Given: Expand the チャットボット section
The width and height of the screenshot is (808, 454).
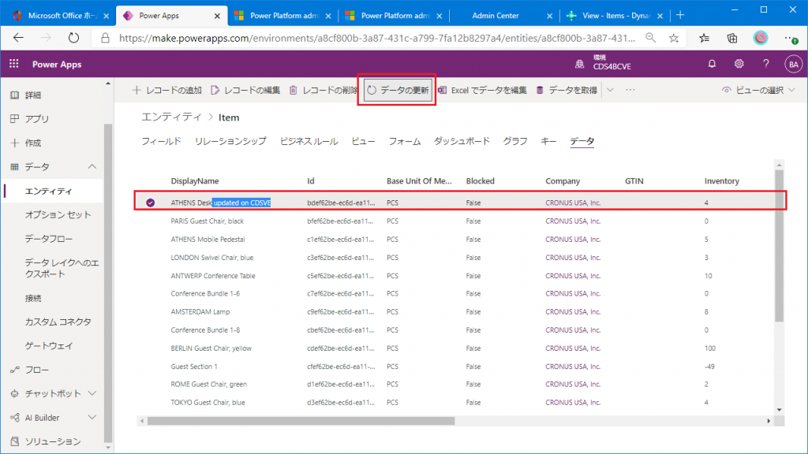Looking at the screenshot, I should coord(92,394).
